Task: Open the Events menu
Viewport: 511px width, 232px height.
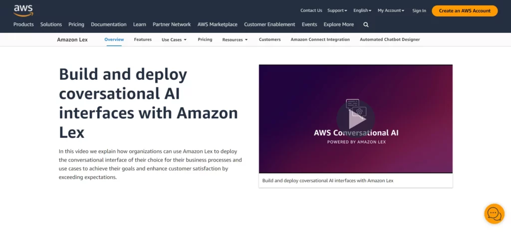Action: [309, 24]
